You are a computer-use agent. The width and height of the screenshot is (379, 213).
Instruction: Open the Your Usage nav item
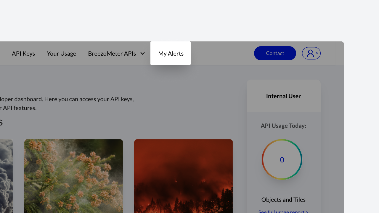[61, 54]
